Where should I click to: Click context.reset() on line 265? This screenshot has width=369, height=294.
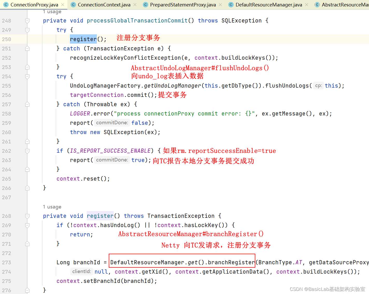click(x=83, y=179)
